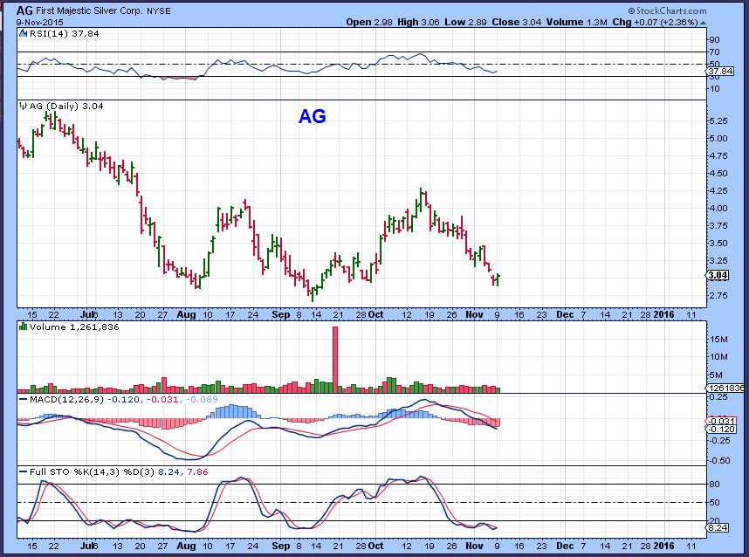Click the large blue AG annotation
The image size is (749, 557).
(x=313, y=116)
